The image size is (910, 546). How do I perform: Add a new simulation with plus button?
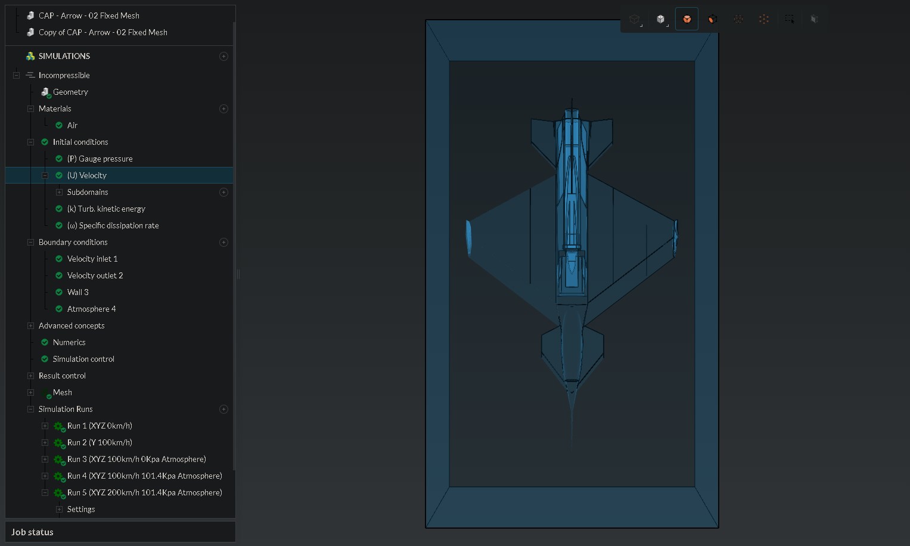click(x=223, y=56)
